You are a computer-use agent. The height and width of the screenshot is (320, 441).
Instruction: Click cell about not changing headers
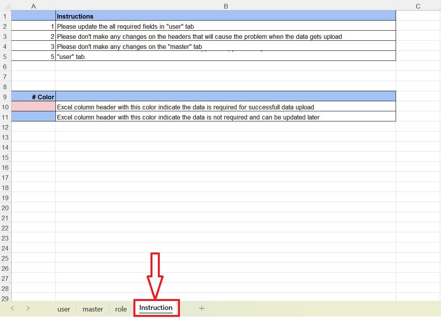tap(226, 36)
